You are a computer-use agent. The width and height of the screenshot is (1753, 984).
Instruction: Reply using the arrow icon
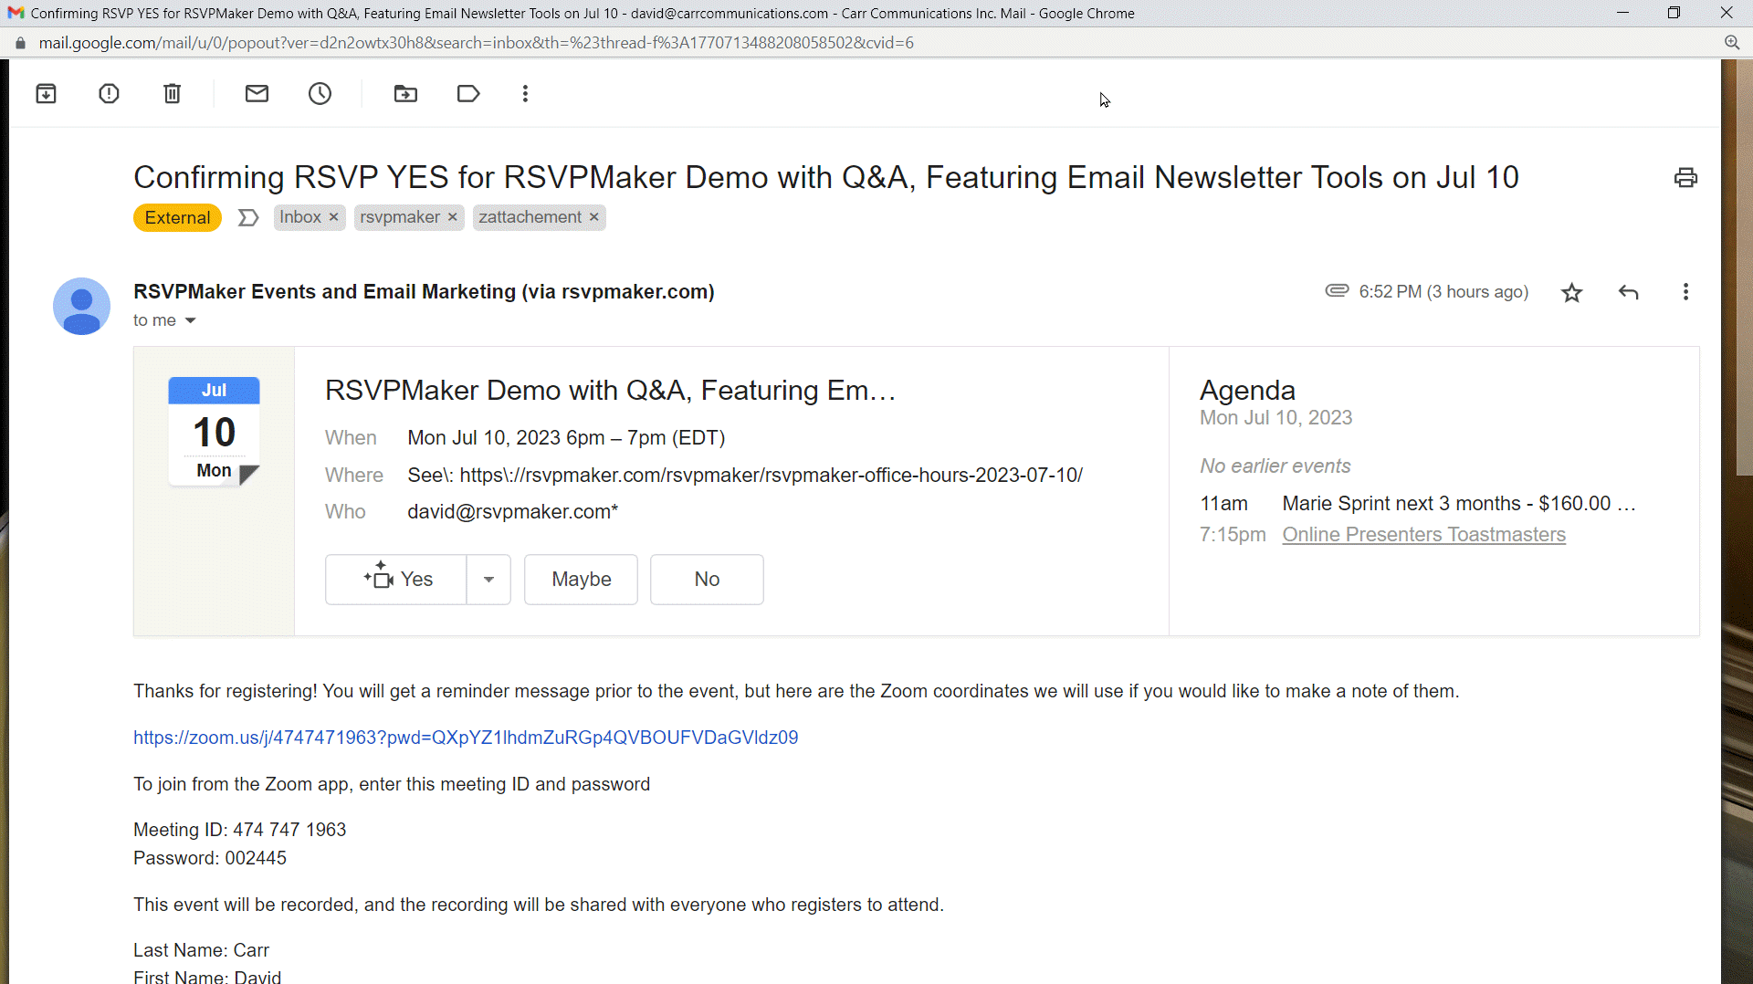pos(1628,292)
